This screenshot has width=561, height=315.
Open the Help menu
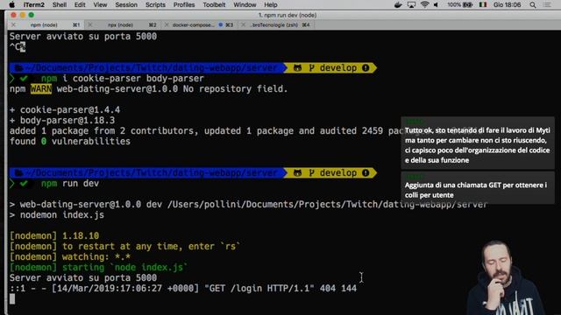(x=271, y=4)
